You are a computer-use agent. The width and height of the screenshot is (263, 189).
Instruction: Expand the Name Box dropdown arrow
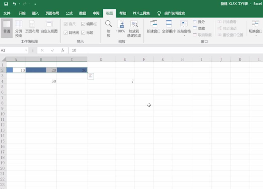[26, 50]
